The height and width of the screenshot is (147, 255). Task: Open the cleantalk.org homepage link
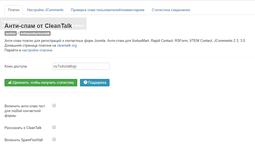pos(67,46)
